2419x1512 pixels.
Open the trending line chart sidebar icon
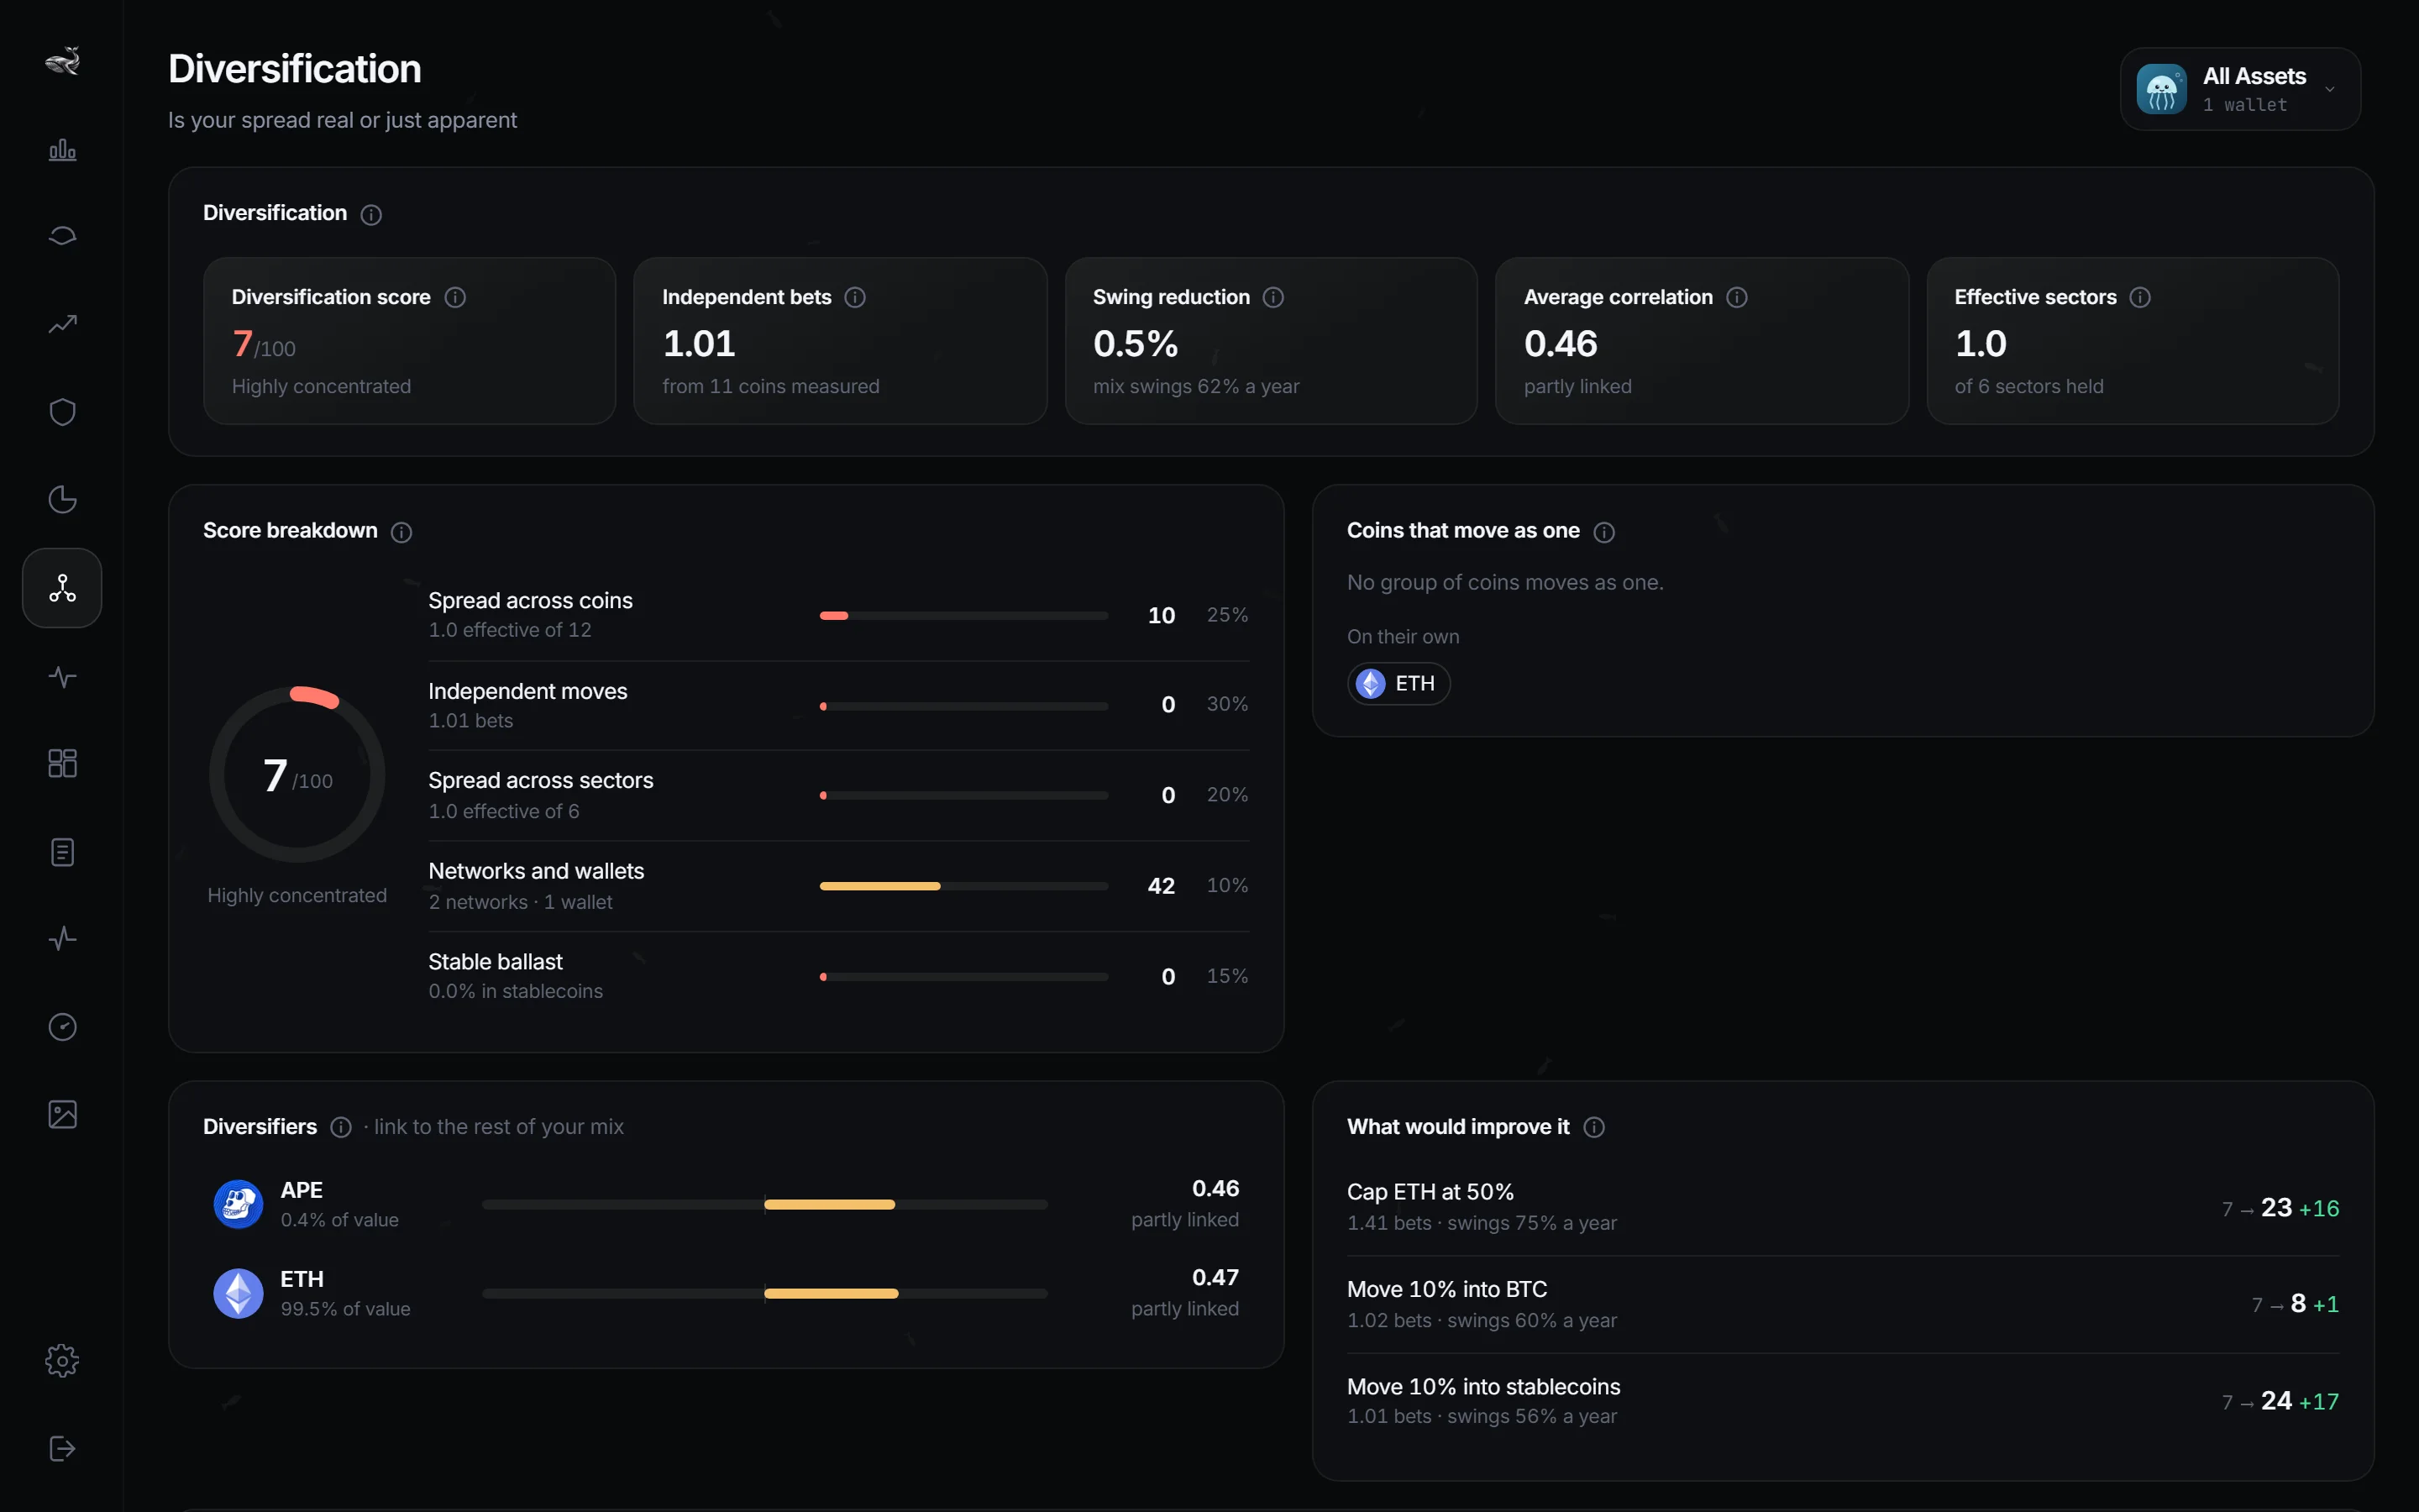tap(62, 324)
